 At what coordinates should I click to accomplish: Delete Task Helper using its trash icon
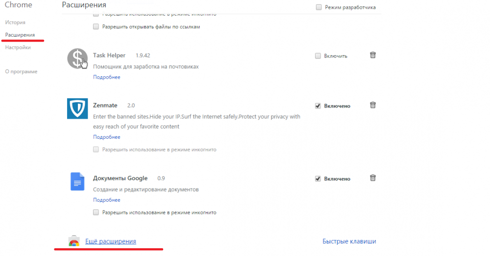click(x=373, y=55)
